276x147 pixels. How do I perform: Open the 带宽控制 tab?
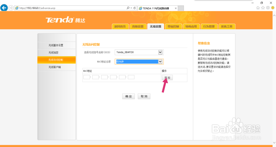[x=173, y=26]
